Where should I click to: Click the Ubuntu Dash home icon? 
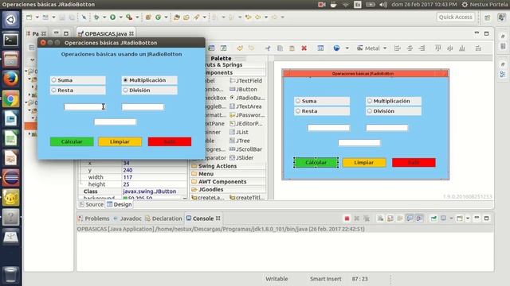[10, 20]
